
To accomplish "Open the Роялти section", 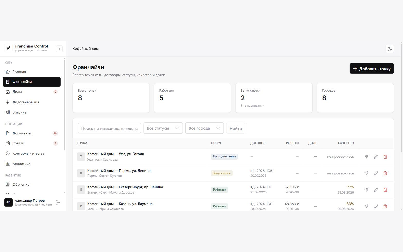I will (x=32, y=143).
